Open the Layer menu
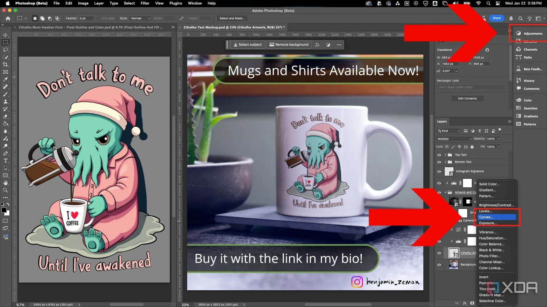The height and width of the screenshot is (307, 547). pyautogui.click(x=99, y=3)
